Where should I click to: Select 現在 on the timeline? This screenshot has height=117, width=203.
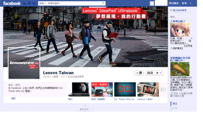click(x=175, y=104)
